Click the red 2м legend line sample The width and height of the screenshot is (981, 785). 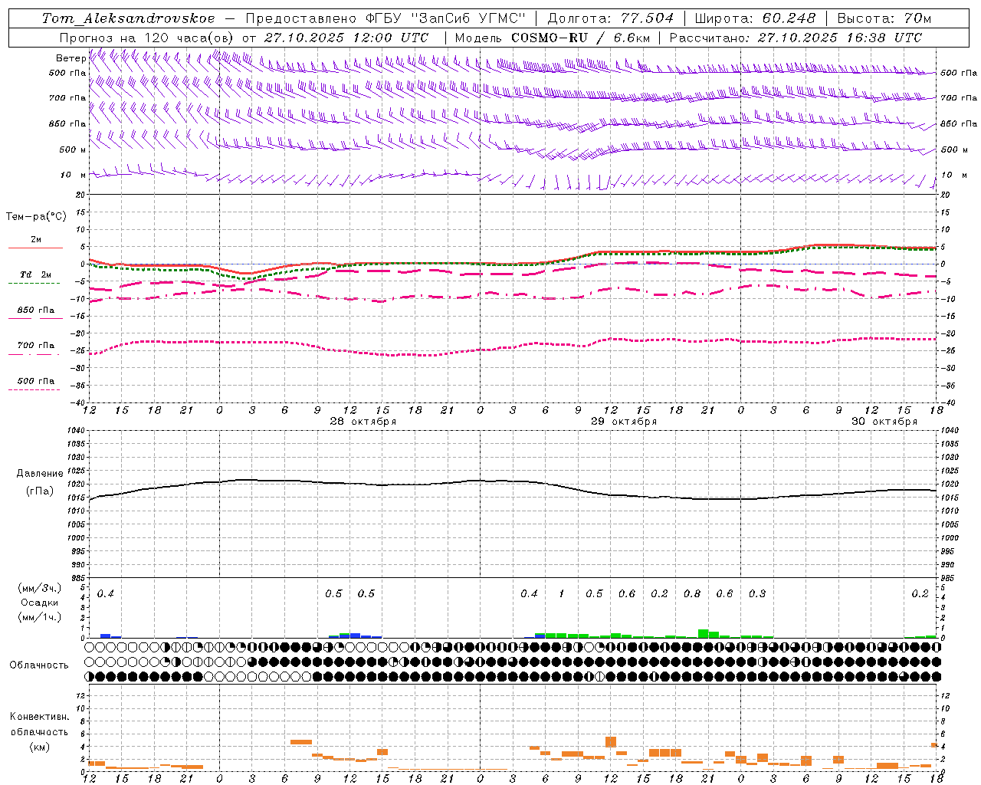point(35,248)
